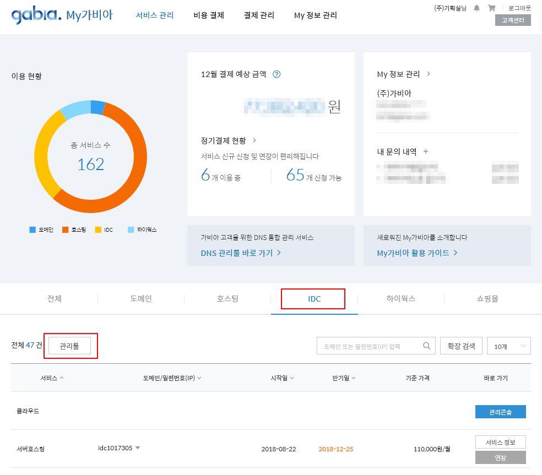Switch to the 호스팅 tab

(x=227, y=298)
